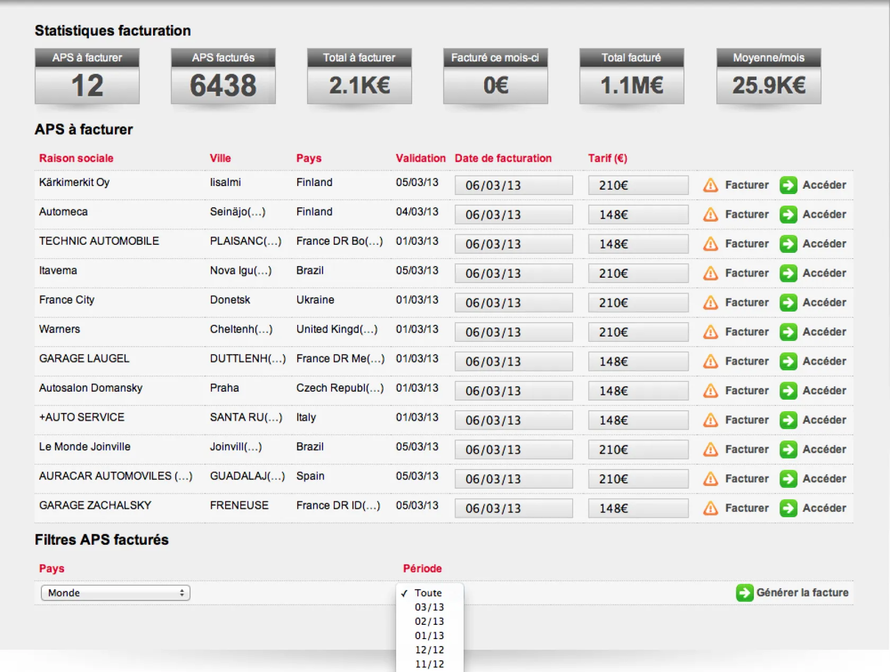Click the tarif field for AURACAR AUTOMOVILES
Viewport: 890px width, 672px height.
(x=638, y=479)
